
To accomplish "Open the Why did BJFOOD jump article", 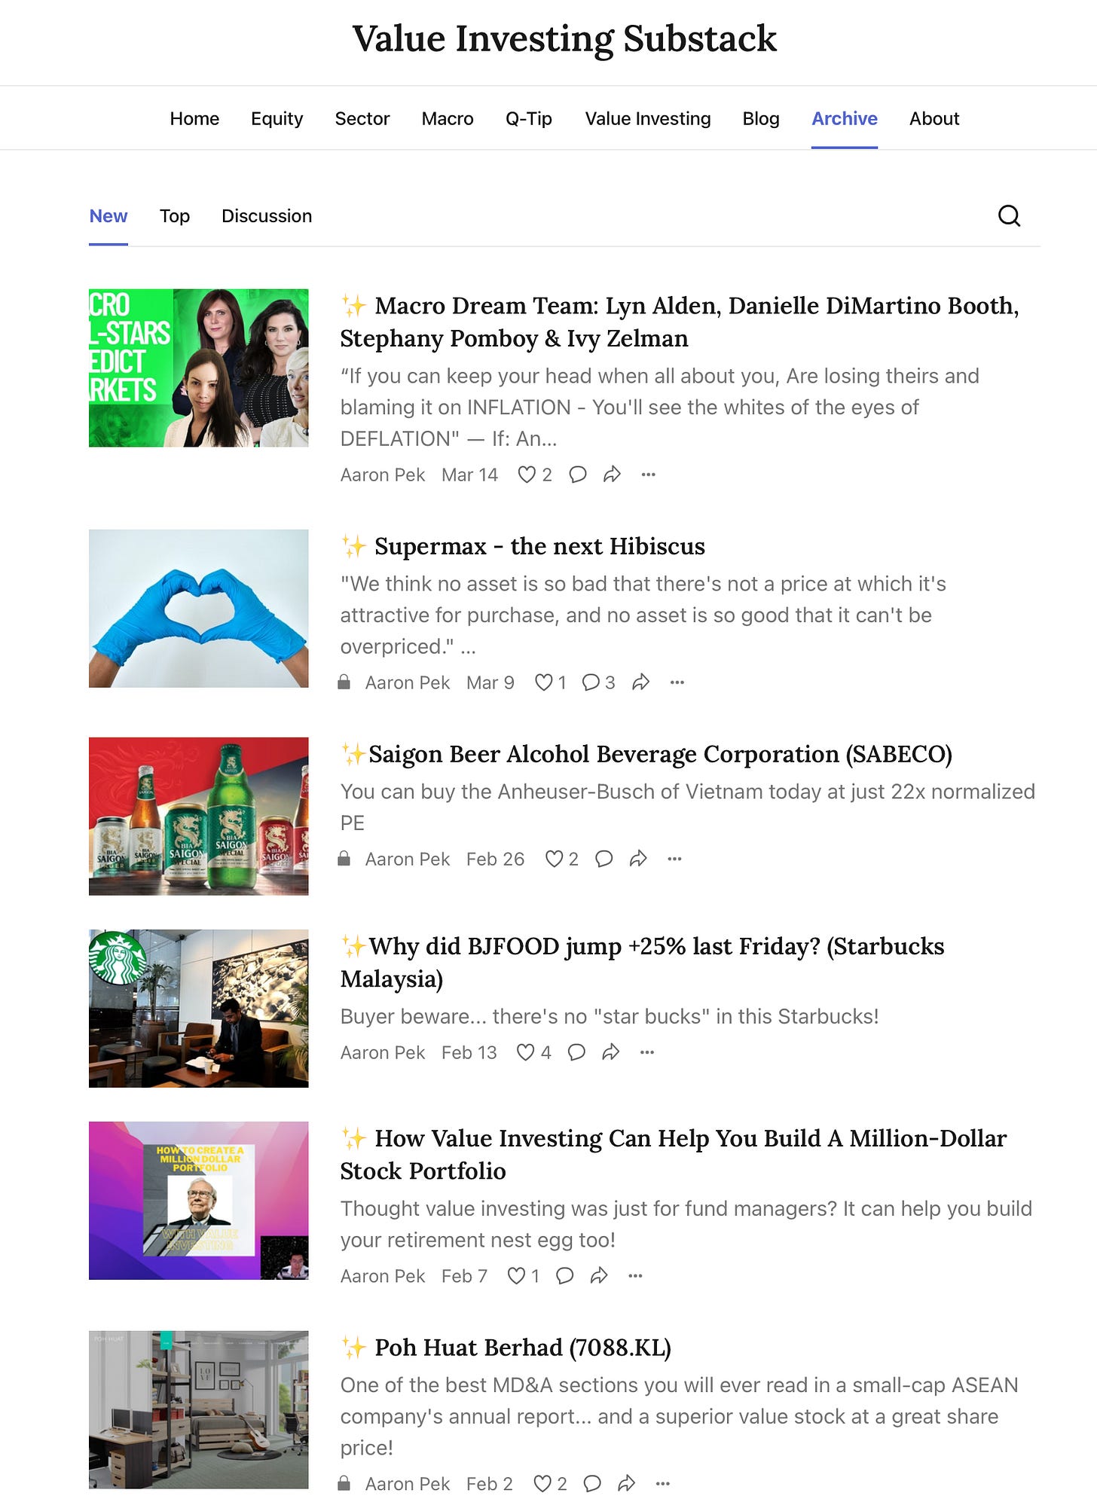I will pos(642,962).
